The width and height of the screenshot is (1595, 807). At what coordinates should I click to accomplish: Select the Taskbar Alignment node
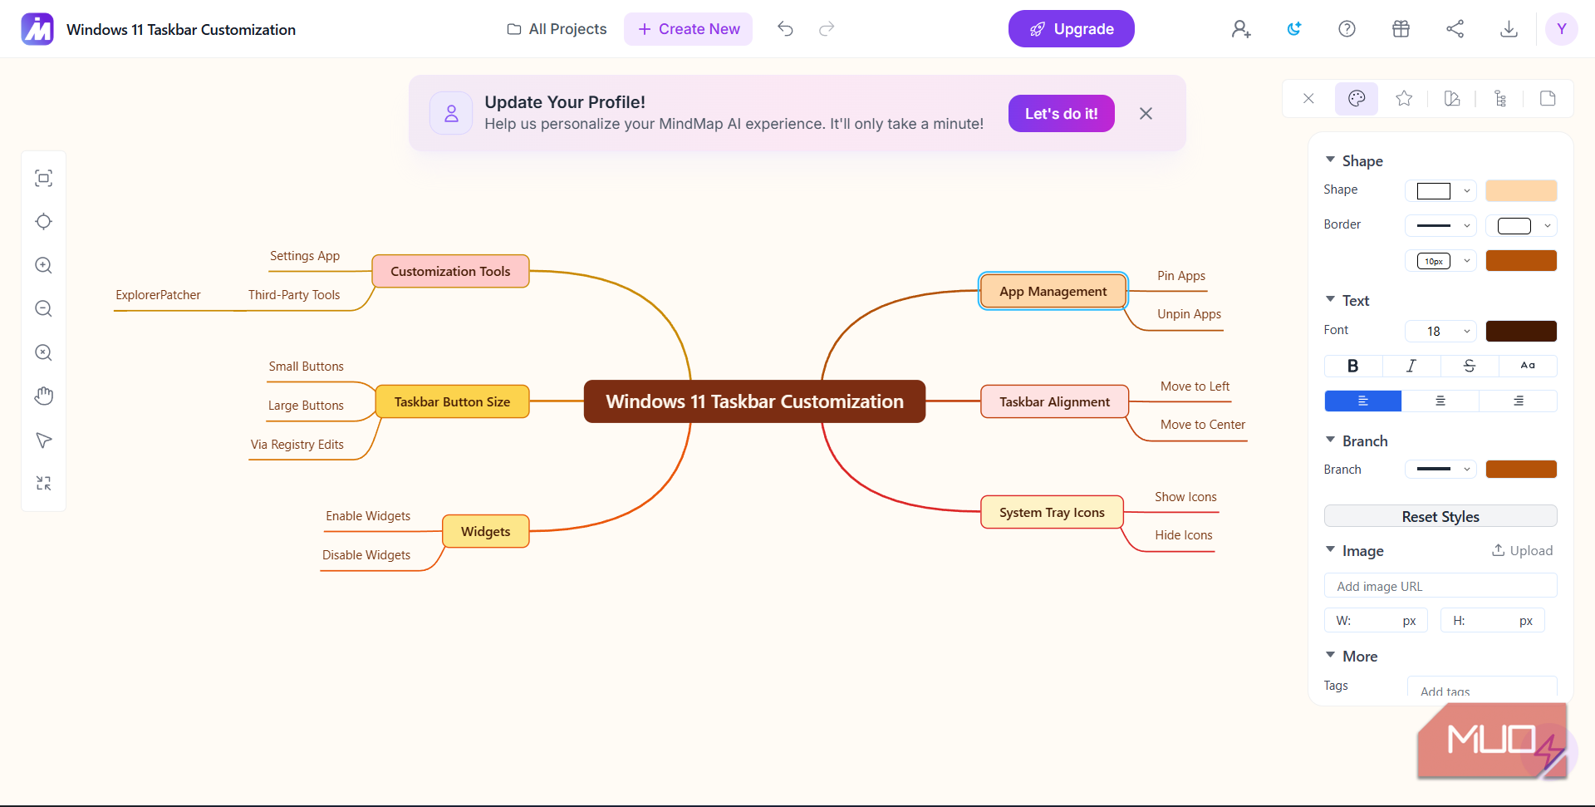[x=1055, y=401]
